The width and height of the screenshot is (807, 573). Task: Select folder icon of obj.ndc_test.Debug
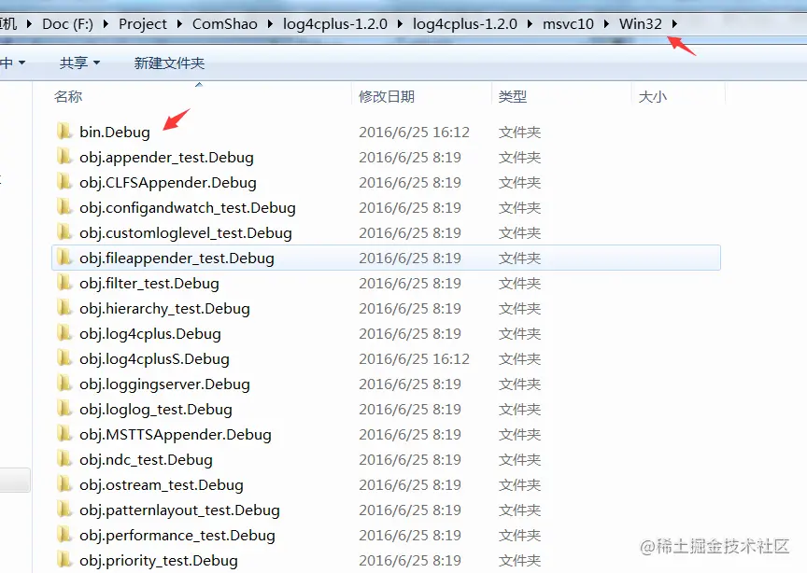(64, 459)
